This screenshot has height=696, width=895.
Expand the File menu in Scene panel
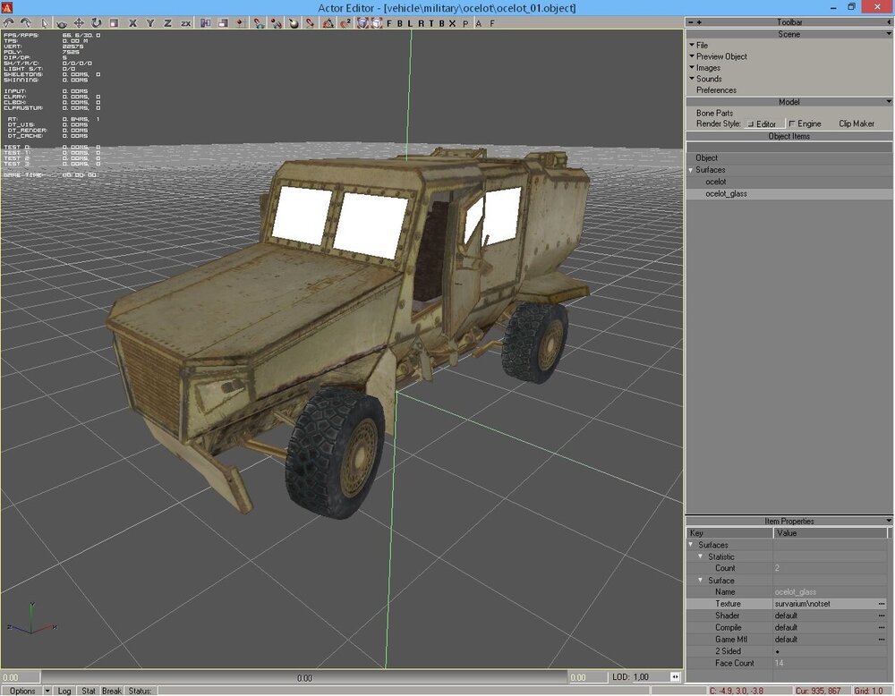click(702, 45)
